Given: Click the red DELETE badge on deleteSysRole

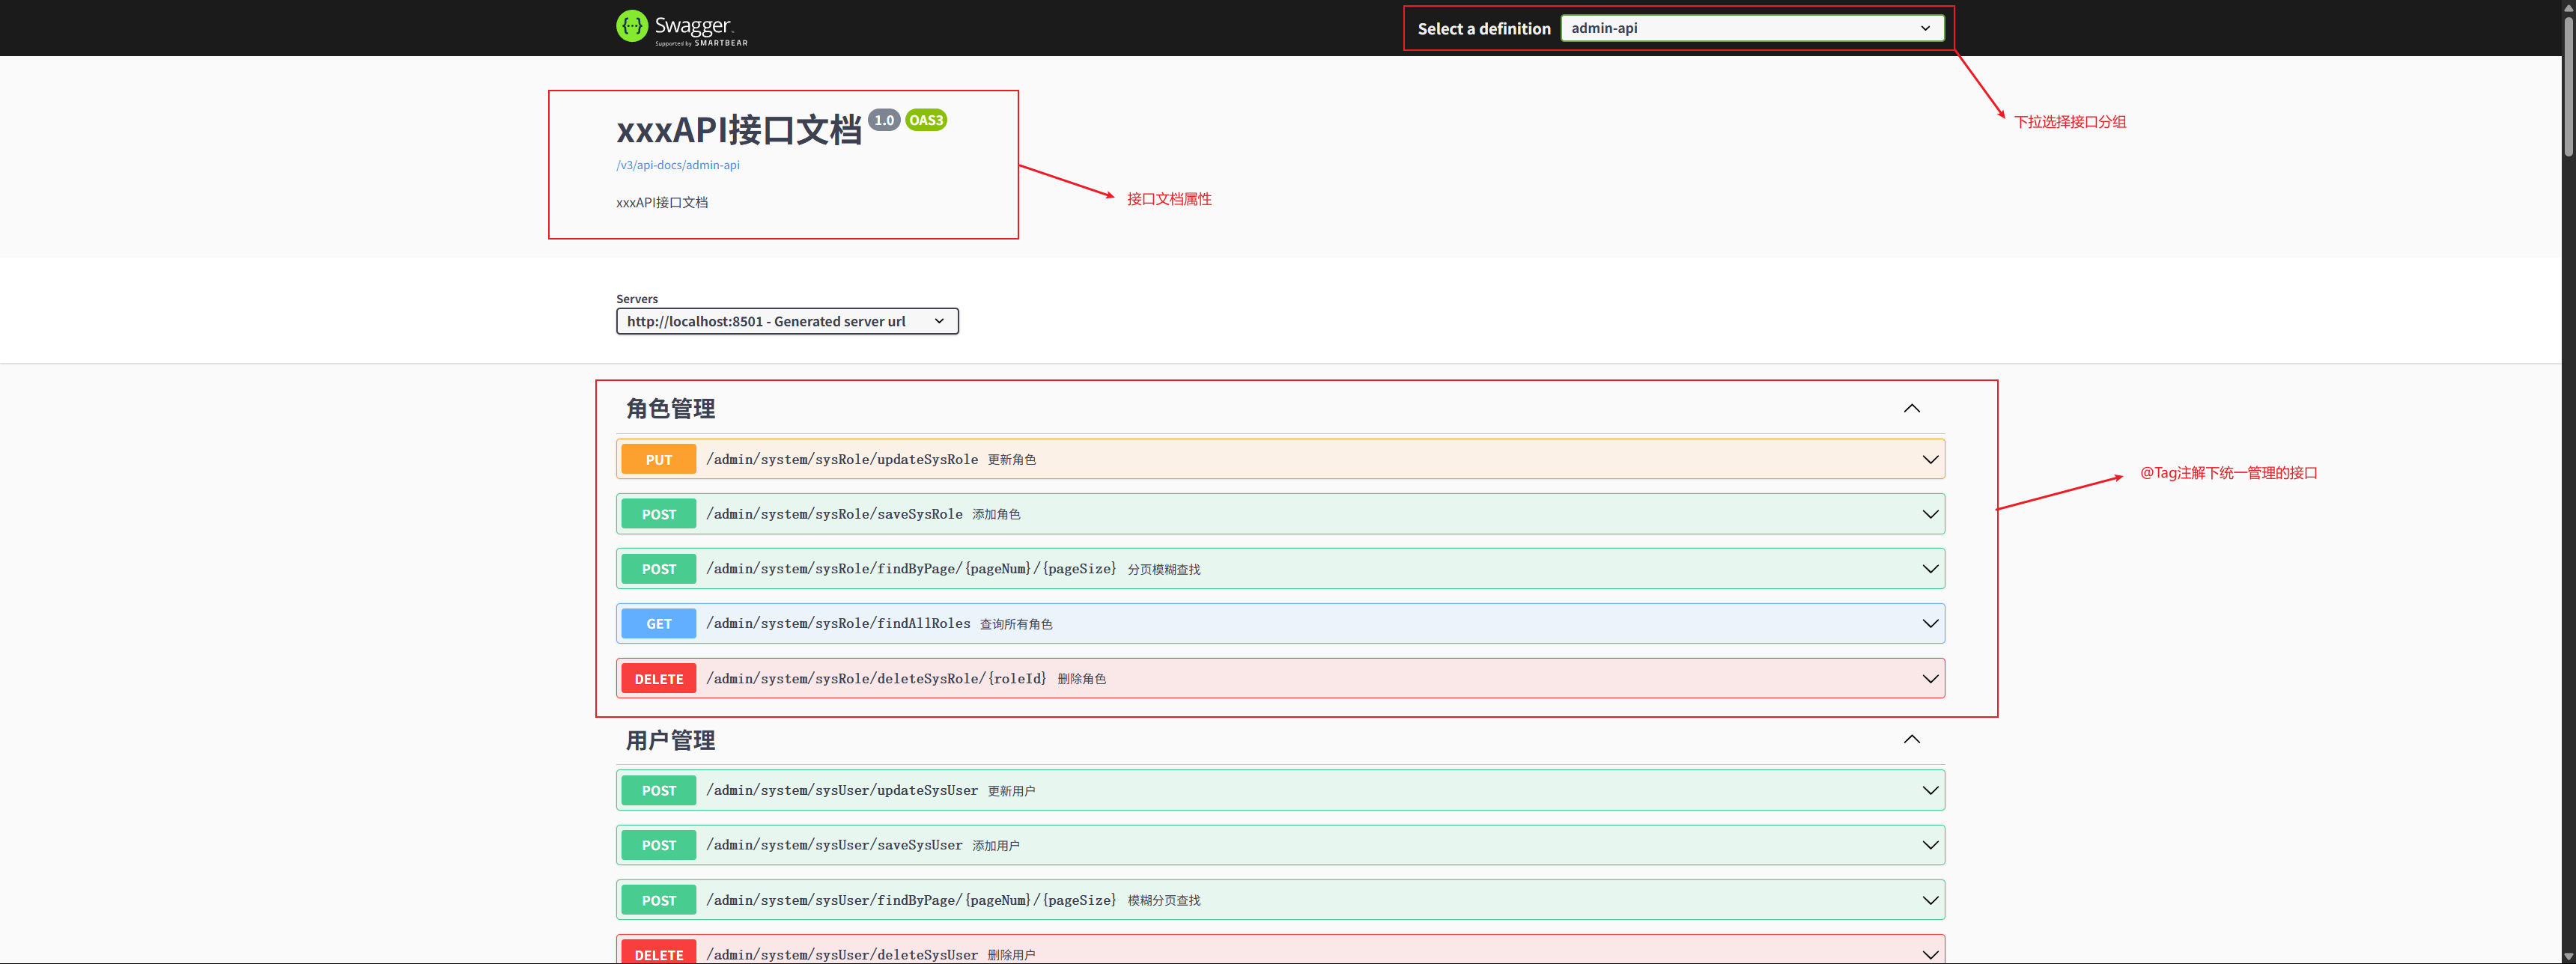Looking at the screenshot, I should (658, 677).
